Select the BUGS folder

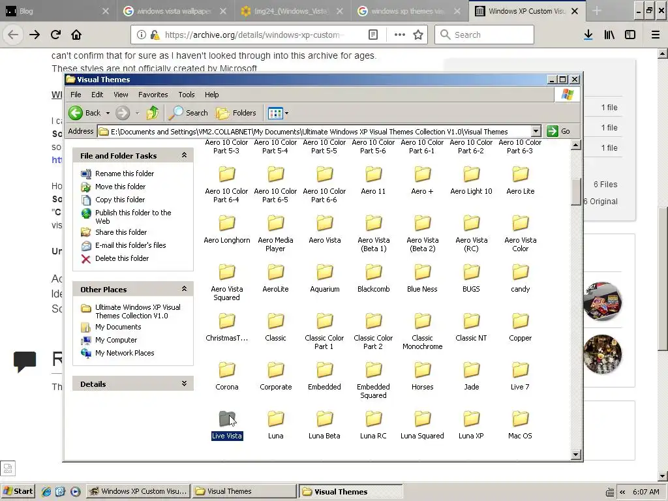tap(471, 278)
